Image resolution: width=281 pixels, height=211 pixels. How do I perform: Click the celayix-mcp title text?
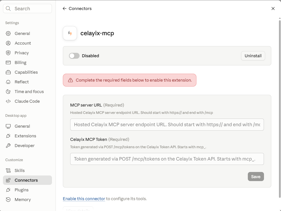(97, 33)
